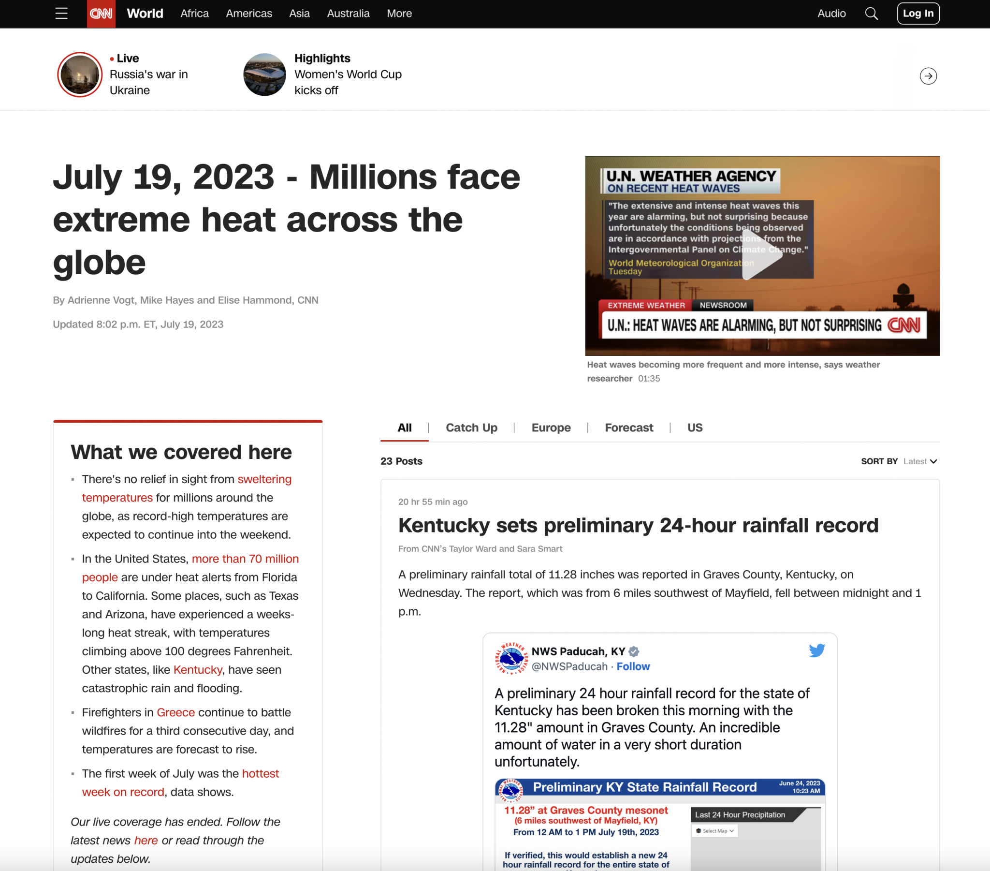Open the more than 70 million people link
The height and width of the screenshot is (871, 990).
[190, 568]
